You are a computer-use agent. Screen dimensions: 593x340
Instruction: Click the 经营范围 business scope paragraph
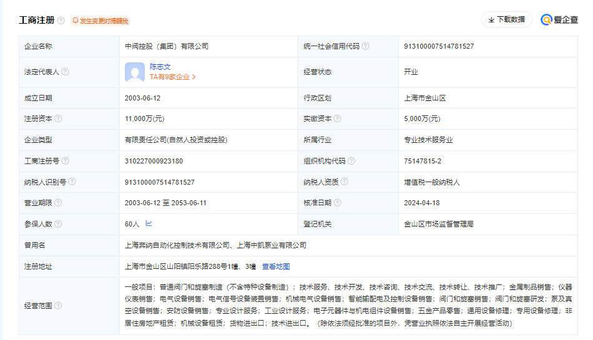coord(348,305)
